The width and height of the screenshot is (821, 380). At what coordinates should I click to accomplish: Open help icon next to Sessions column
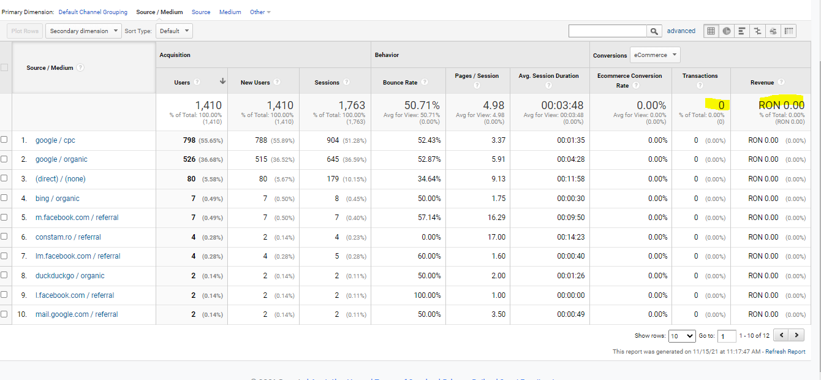(346, 82)
